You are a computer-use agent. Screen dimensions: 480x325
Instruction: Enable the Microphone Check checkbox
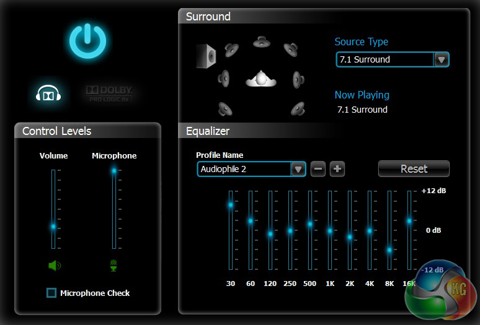point(51,293)
